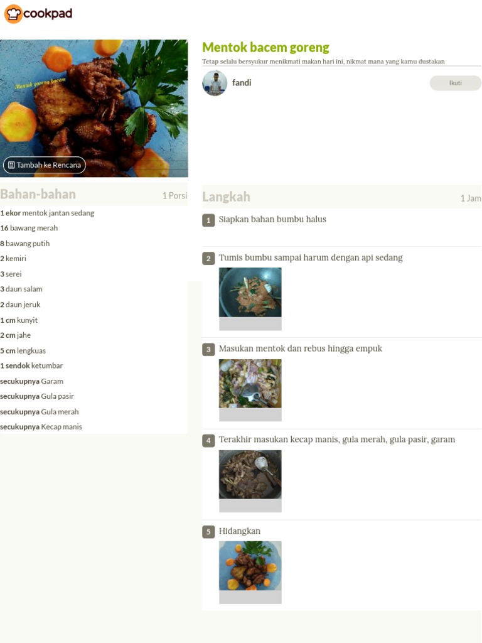This screenshot has height=643, width=482.
Task: Select the '2 daun jeruk' ingredient
Action: click(21, 305)
